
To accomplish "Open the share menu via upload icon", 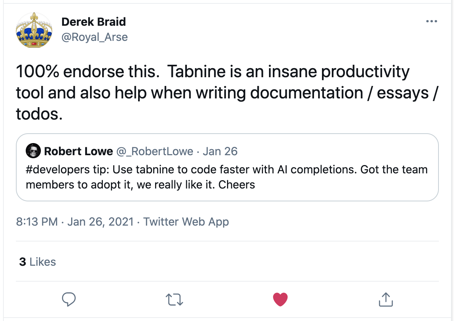I will pyautogui.click(x=385, y=299).
